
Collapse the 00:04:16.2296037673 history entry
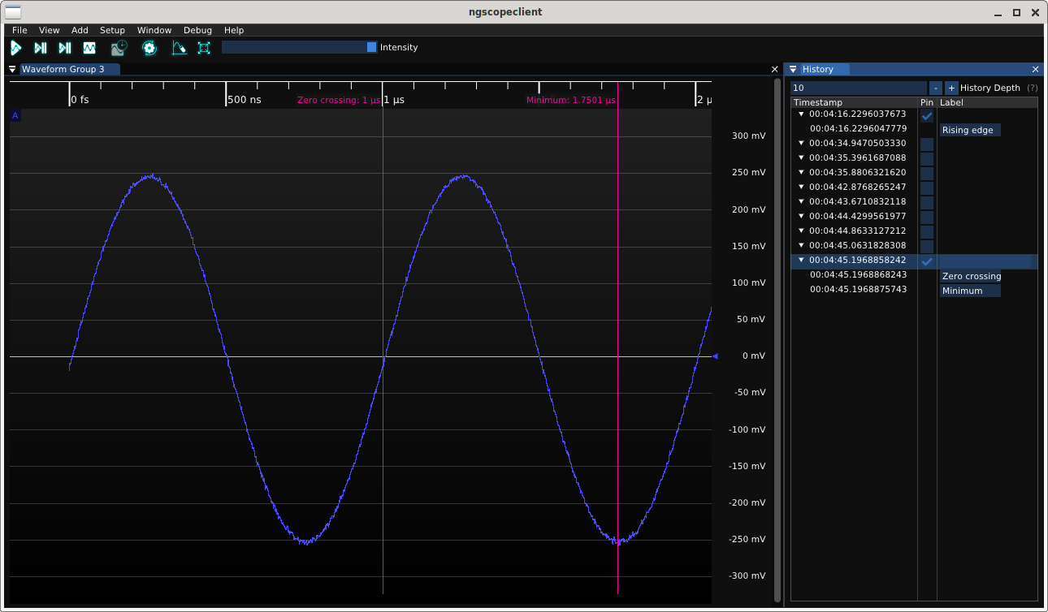[x=802, y=114]
